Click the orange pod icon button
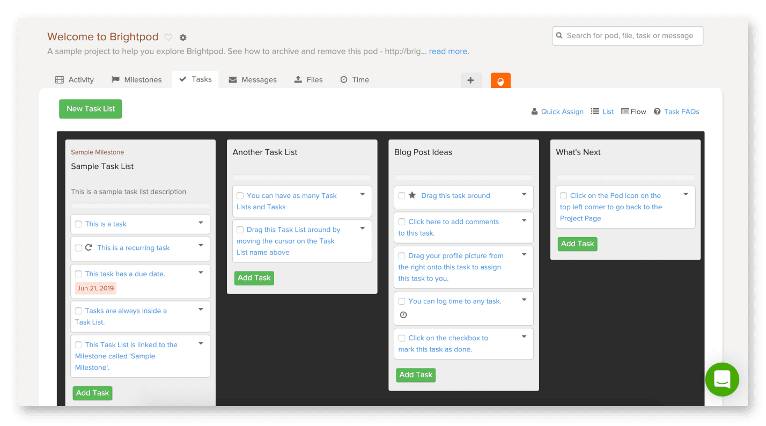 point(500,80)
